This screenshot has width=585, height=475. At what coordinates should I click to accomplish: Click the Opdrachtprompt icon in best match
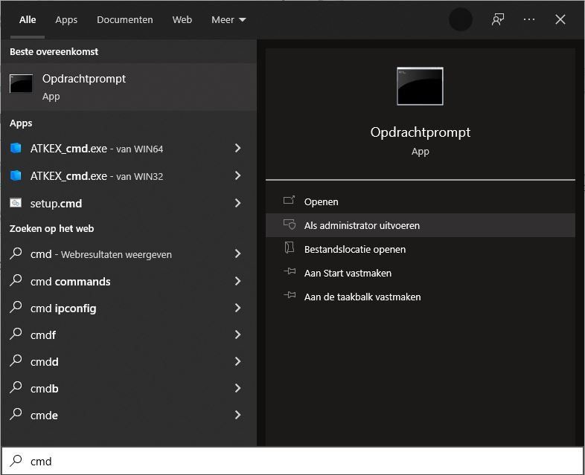[21, 83]
